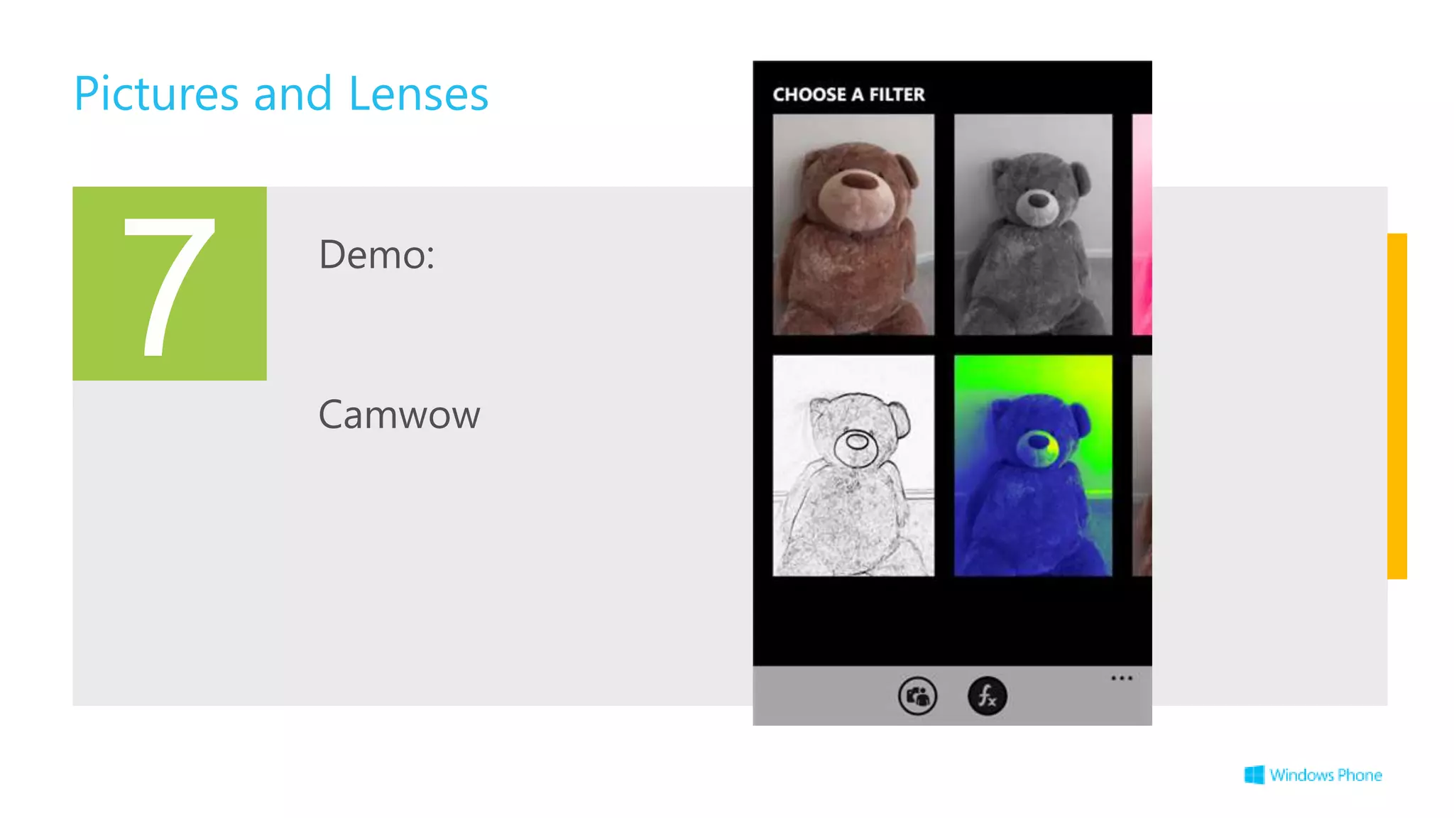Click the black area below filters

click(x=952, y=621)
